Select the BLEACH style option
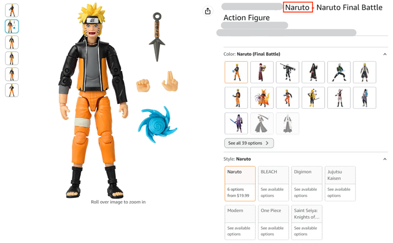Screen dimensions: 393x243 click(x=274, y=183)
